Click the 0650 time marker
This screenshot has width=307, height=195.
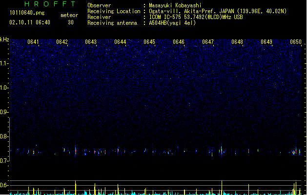pos(296,42)
